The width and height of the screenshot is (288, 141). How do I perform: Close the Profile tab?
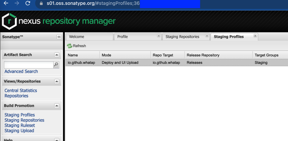(x=159, y=36)
